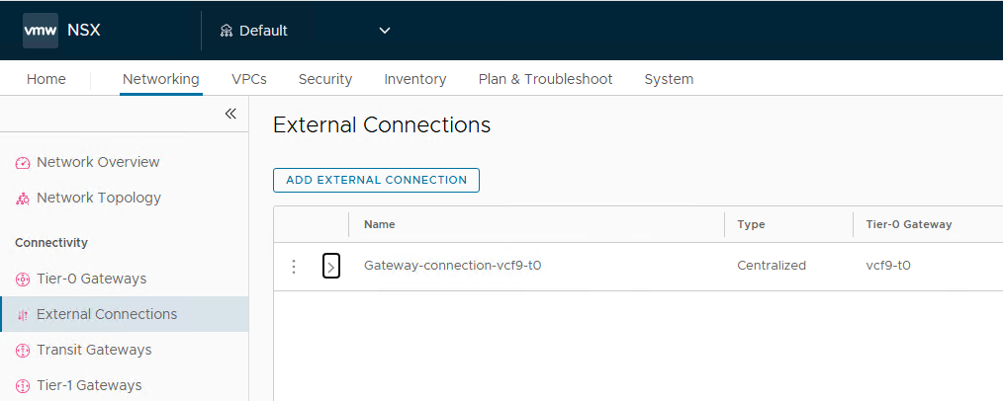Expand the Gateway-connection-vcf9-t0 row

331,267
